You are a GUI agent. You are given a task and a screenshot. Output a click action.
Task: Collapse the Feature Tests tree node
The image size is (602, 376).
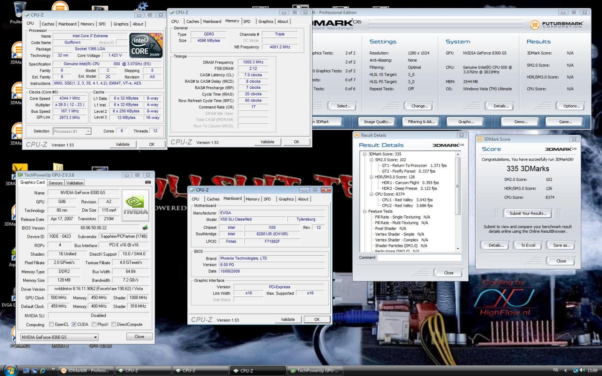[x=365, y=211]
